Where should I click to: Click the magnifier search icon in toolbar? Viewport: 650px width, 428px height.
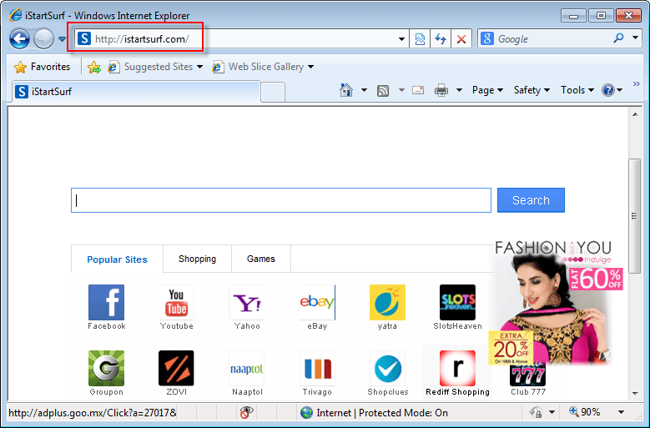pos(618,38)
